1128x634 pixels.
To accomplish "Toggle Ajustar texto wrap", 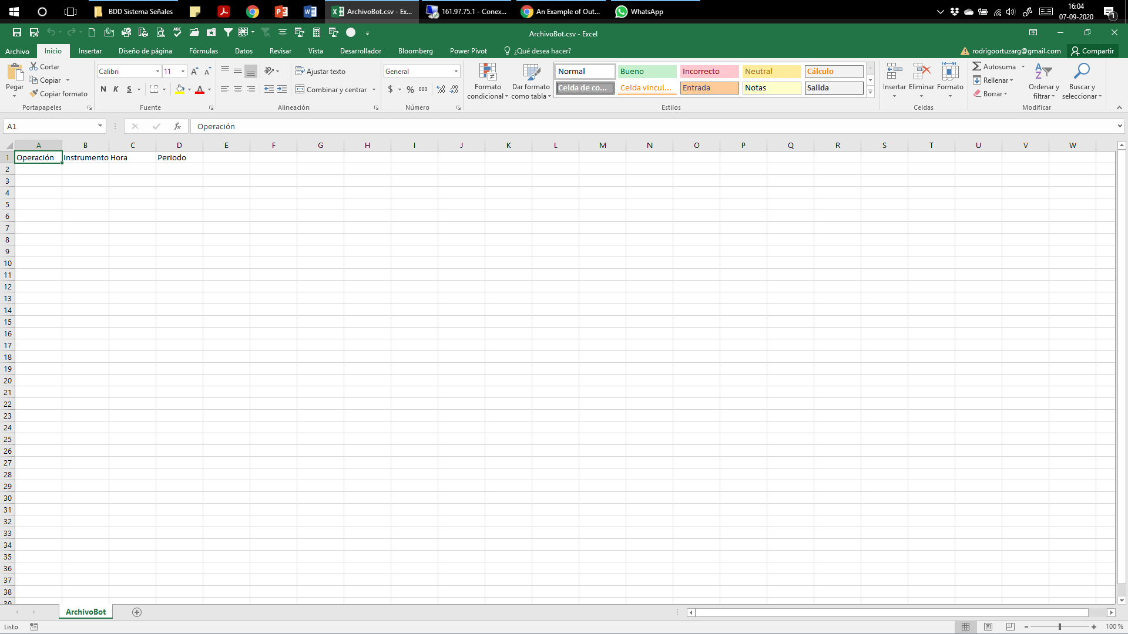I will coord(320,71).
